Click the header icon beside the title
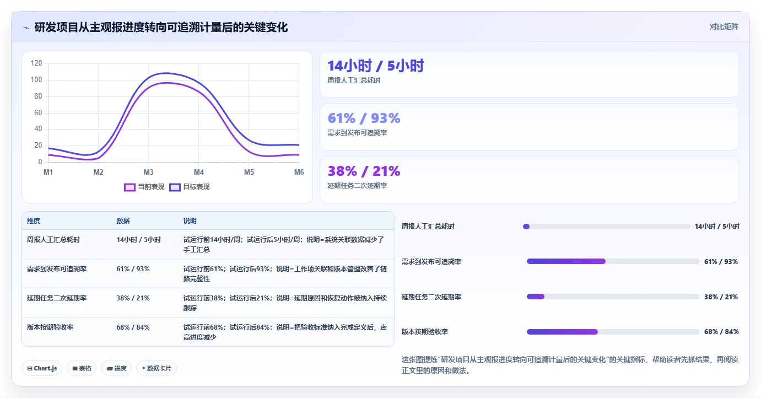 26,28
